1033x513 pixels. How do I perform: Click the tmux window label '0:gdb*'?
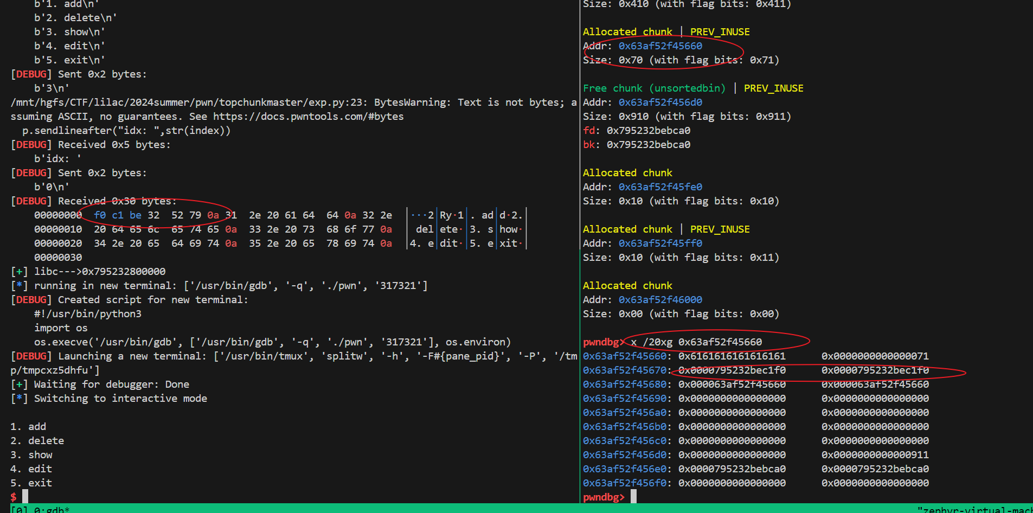(52, 510)
